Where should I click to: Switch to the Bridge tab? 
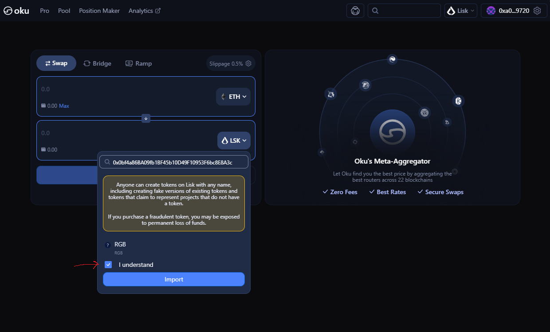point(98,63)
